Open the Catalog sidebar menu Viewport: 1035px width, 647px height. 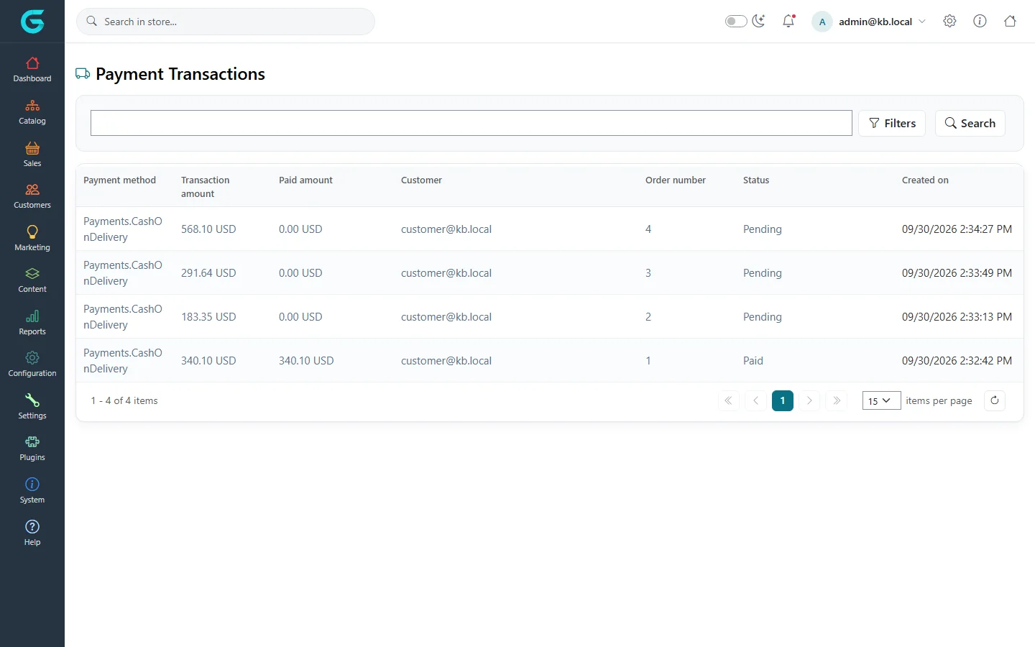tap(32, 112)
